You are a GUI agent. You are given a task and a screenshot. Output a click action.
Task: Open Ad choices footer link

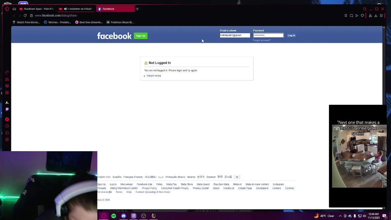[x=104, y=192]
